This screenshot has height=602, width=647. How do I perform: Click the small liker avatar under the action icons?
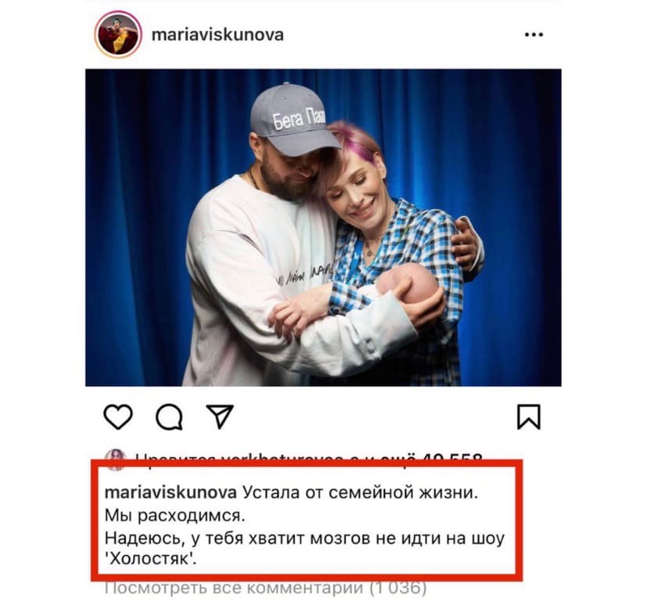tap(115, 458)
